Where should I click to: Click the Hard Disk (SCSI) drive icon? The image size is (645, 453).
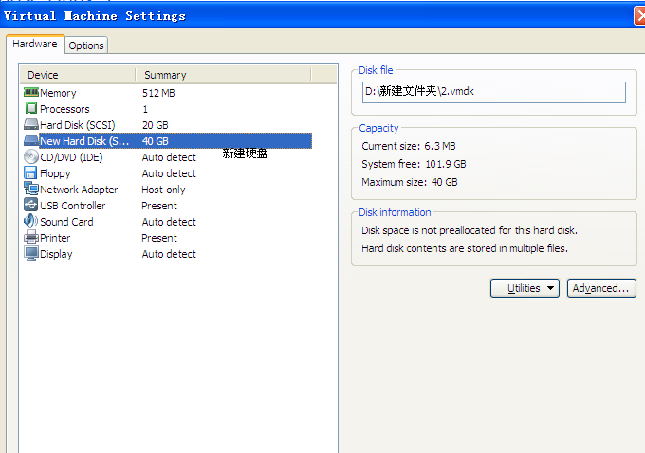click(x=31, y=124)
